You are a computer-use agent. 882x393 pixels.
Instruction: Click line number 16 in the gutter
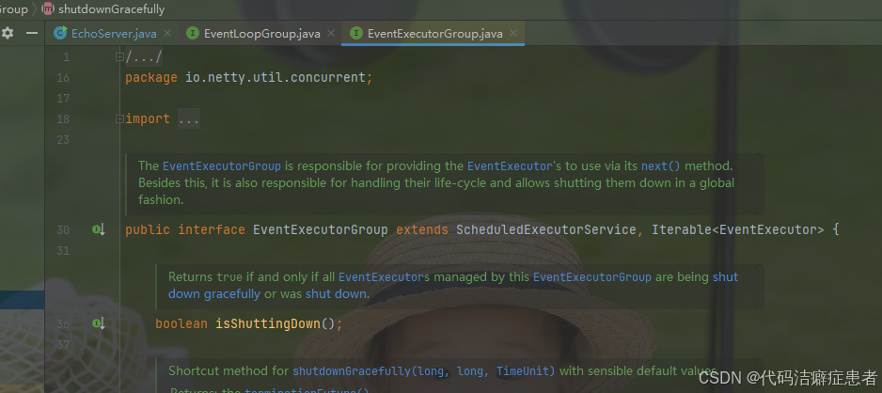pyautogui.click(x=63, y=78)
